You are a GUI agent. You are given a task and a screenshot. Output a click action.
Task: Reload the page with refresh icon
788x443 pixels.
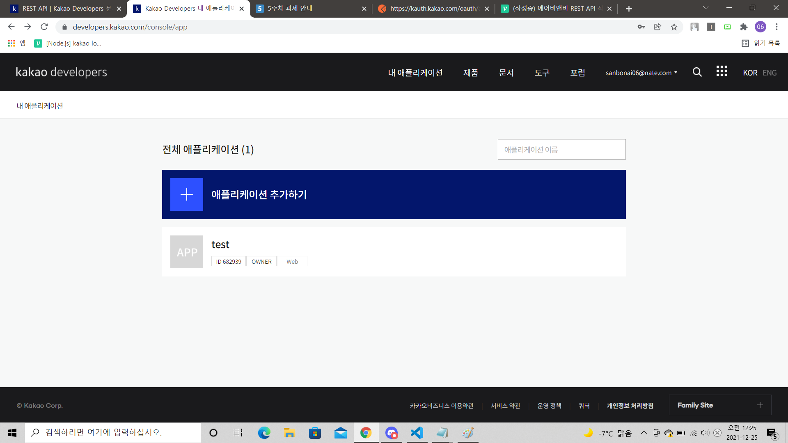pos(44,27)
